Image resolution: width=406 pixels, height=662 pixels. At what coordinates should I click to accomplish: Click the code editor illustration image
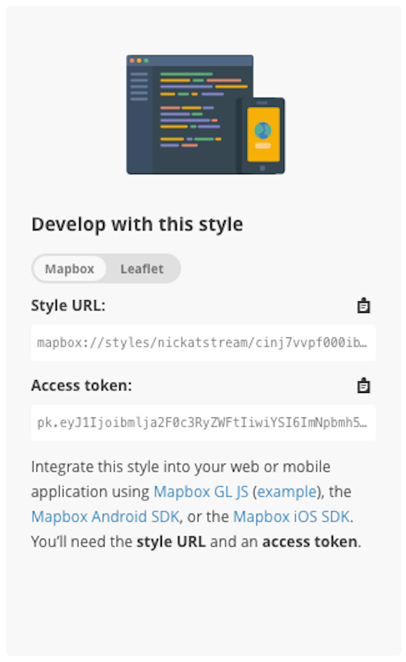coord(206,114)
